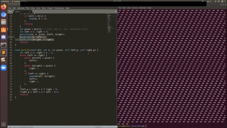This screenshot has width=227, height=128.
Task: Open the Search menu in Terminal window
Action: coord(135,8)
